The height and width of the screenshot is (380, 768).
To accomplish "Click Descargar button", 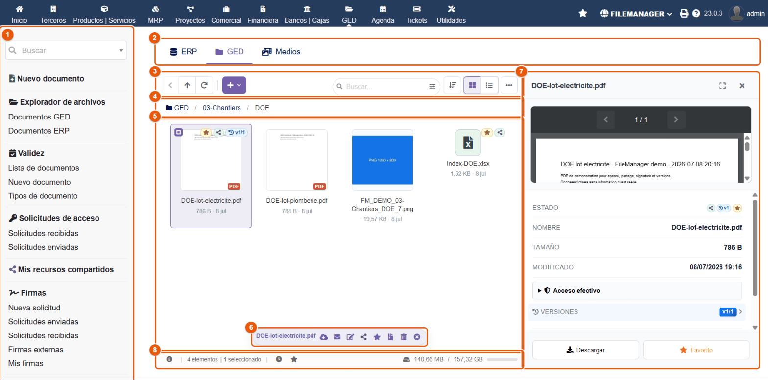I will pyautogui.click(x=585, y=350).
